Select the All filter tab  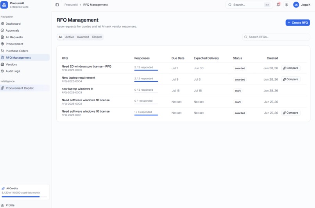pyautogui.click(x=61, y=37)
